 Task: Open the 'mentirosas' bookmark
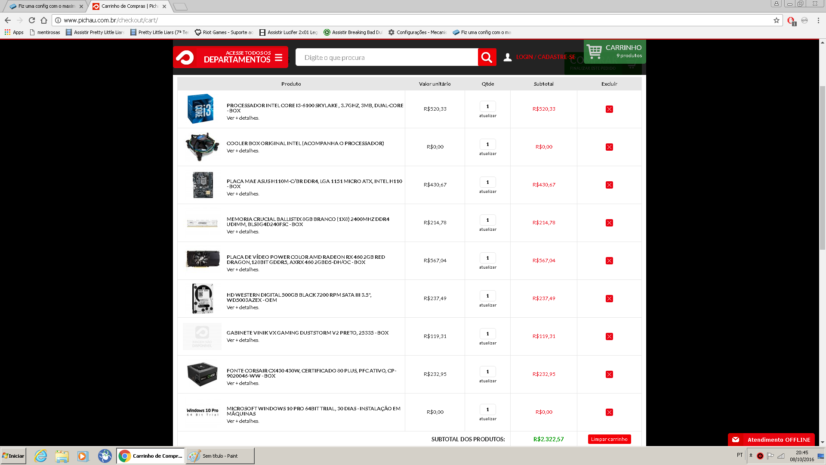tap(45, 32)
